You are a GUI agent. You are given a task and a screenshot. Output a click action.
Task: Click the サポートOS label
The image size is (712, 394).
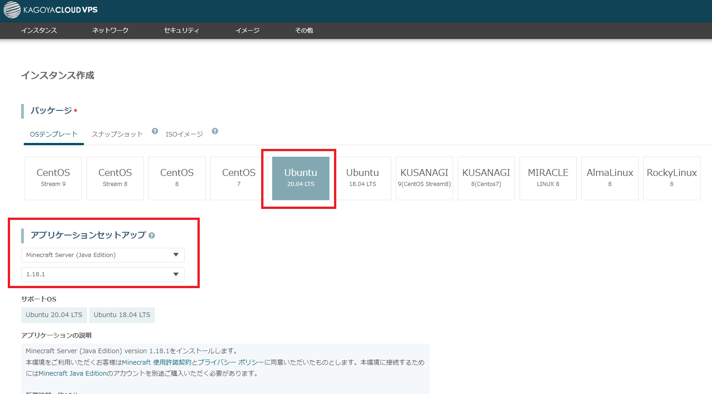tap(38, 299)
